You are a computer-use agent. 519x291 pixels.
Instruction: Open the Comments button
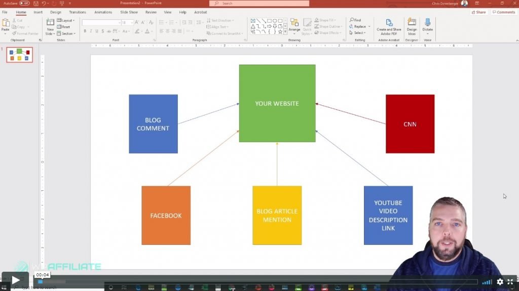[503, 12]
